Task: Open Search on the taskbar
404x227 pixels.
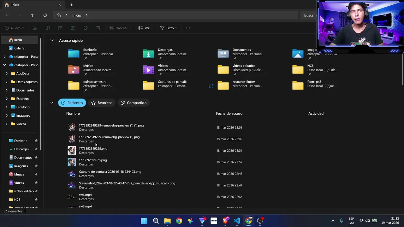Action: (x=156, y=221)
